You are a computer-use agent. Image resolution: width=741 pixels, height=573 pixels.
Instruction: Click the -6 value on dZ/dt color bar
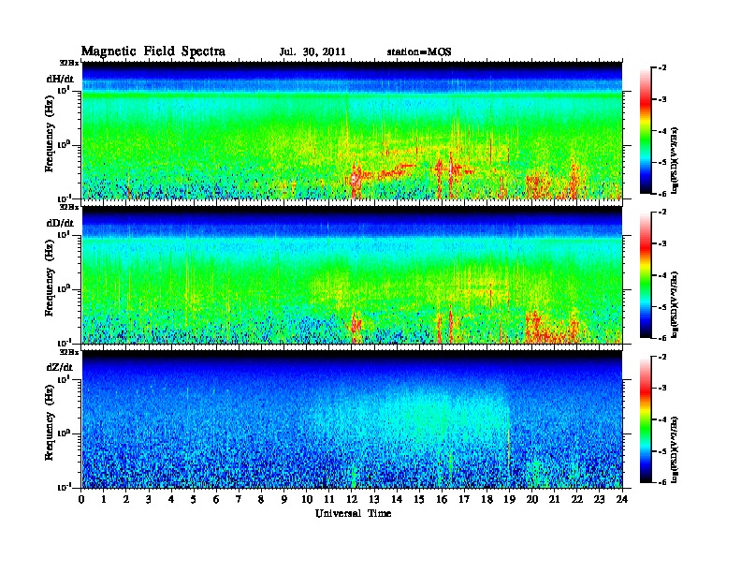(x=662, y=482)
